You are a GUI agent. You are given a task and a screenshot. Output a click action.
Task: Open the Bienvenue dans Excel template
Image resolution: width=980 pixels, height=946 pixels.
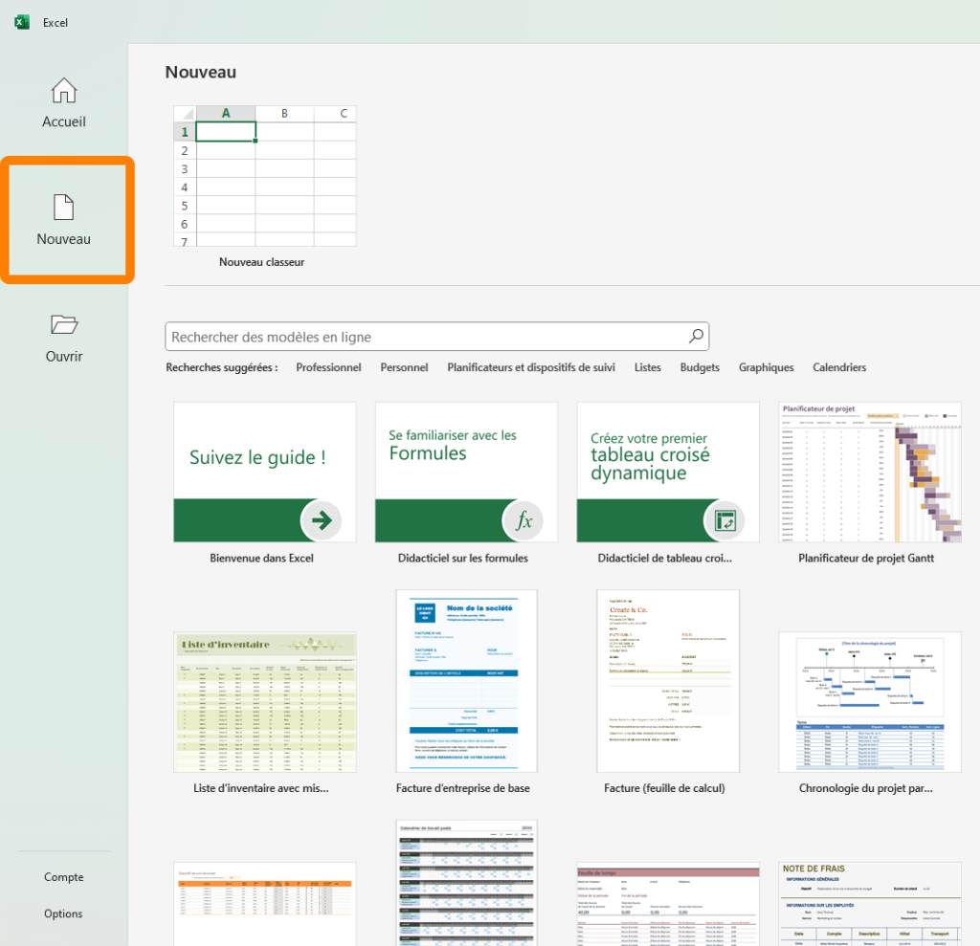[265, 472]
